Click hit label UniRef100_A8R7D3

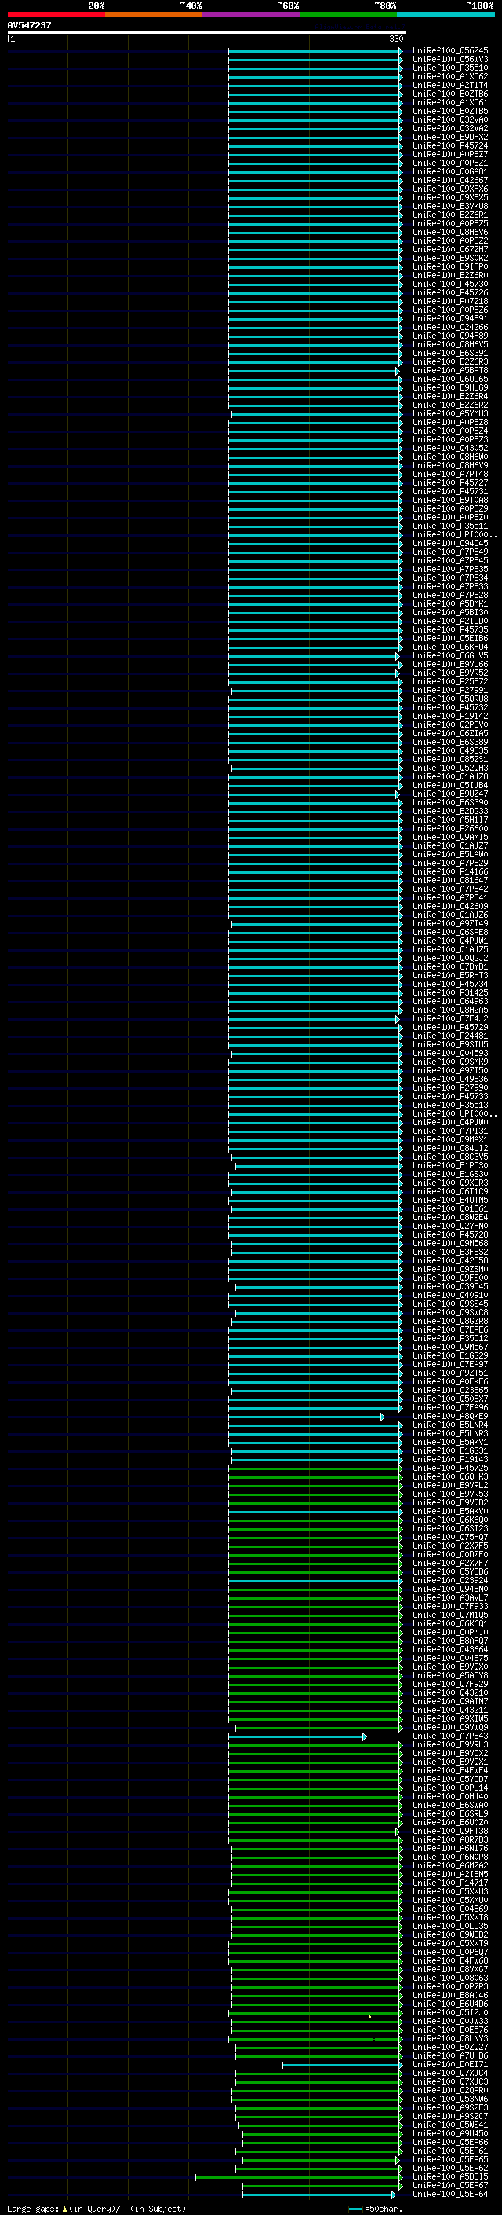click(x=449, y=1840)
